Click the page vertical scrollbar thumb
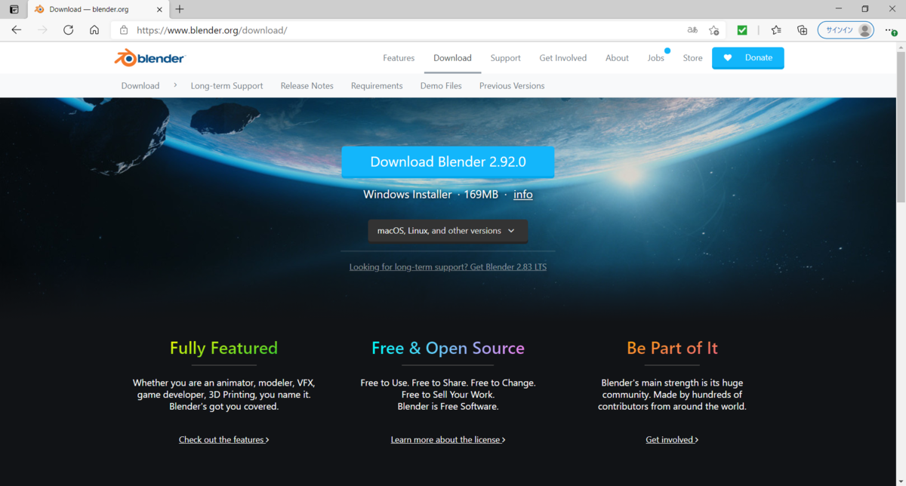The width and height of the screenshot is (906, 486). coord(900,127)
